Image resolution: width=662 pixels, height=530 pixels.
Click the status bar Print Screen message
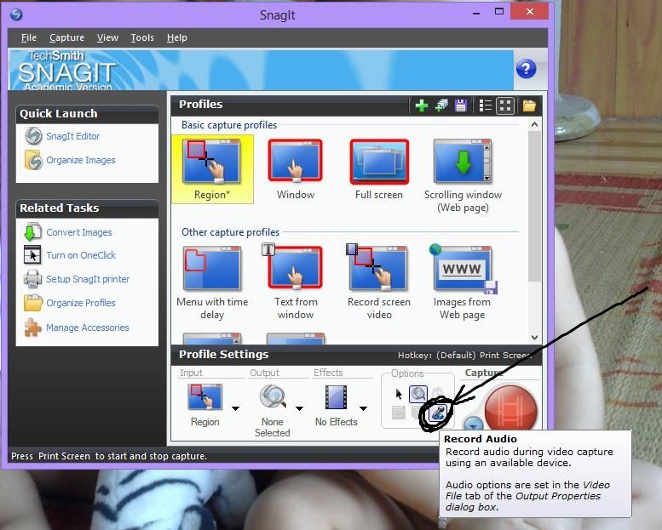pos(109,456)
